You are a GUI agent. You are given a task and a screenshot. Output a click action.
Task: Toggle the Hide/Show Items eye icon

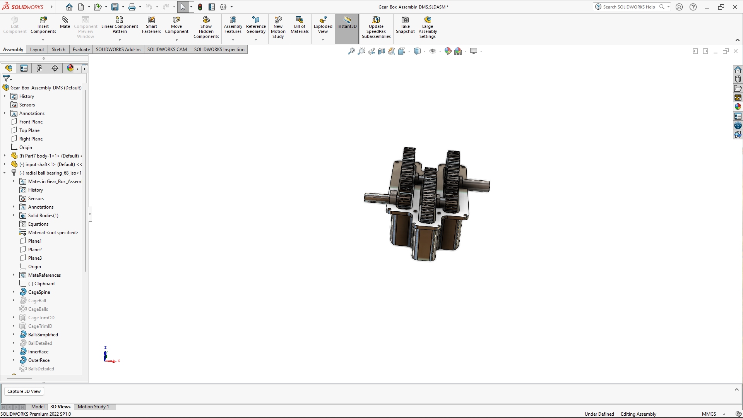point(433,51)
